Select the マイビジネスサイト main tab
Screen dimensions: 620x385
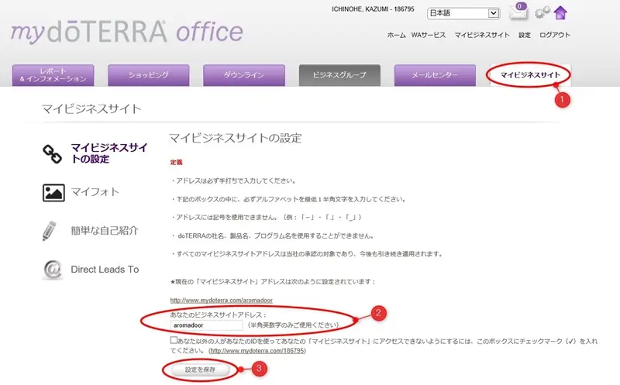530,75
